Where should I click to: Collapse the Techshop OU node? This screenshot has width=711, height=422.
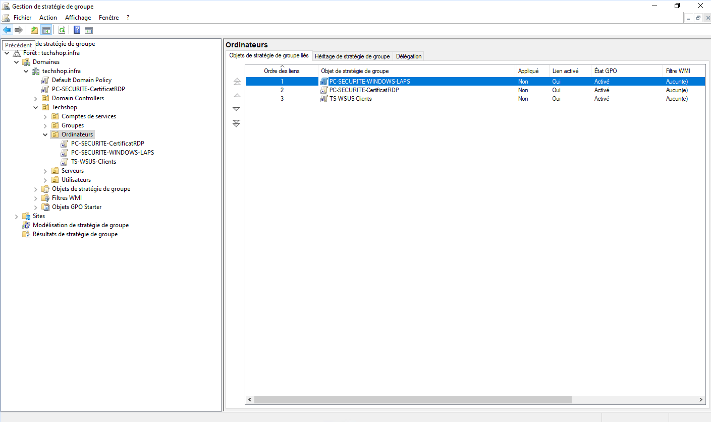(x=36, y=107)
